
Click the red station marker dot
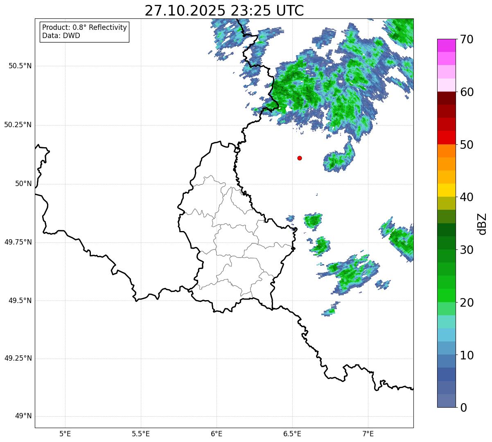click(x=300, y=158)
